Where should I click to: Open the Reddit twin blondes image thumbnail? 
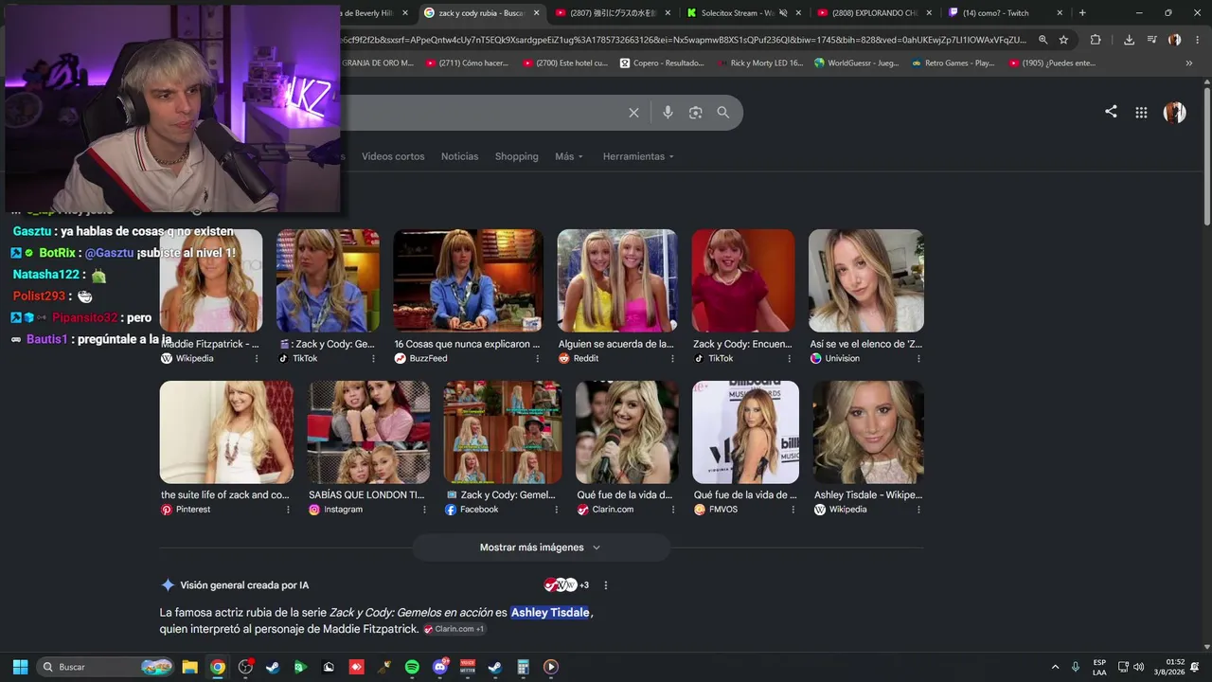pyautogui.click(x=617, y=280)
